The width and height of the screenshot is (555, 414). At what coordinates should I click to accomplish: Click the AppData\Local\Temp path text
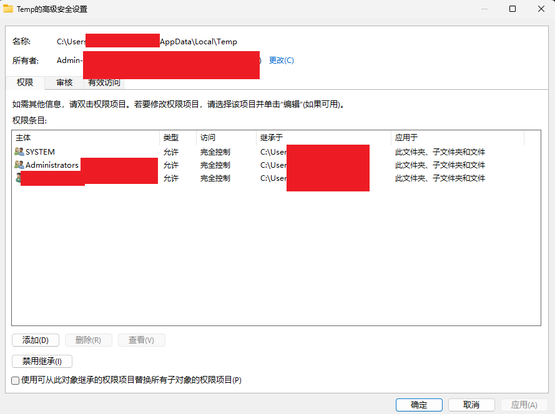(199, 42)
